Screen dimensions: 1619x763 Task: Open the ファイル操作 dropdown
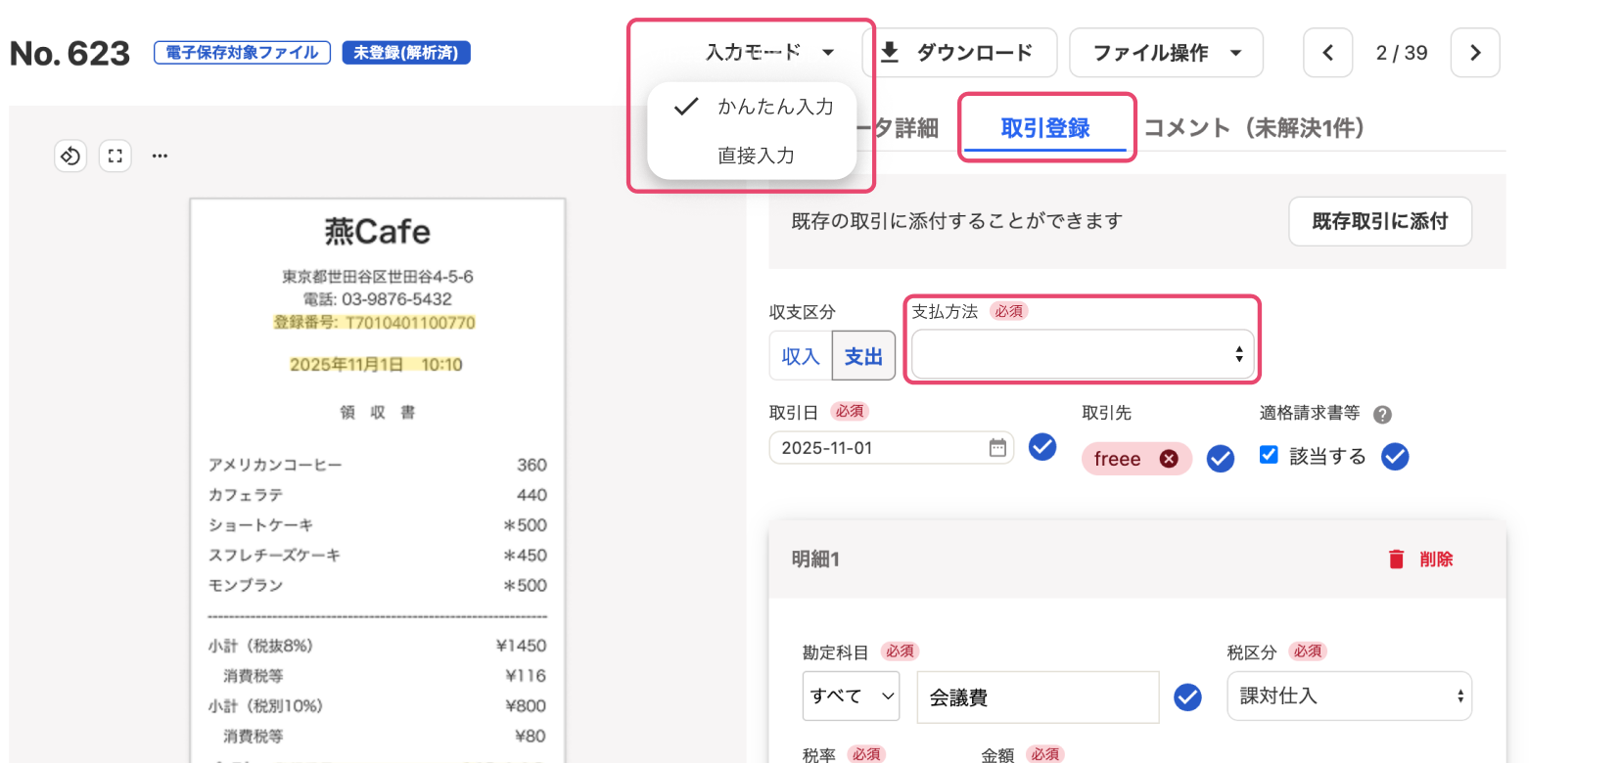coord(1167,53)
